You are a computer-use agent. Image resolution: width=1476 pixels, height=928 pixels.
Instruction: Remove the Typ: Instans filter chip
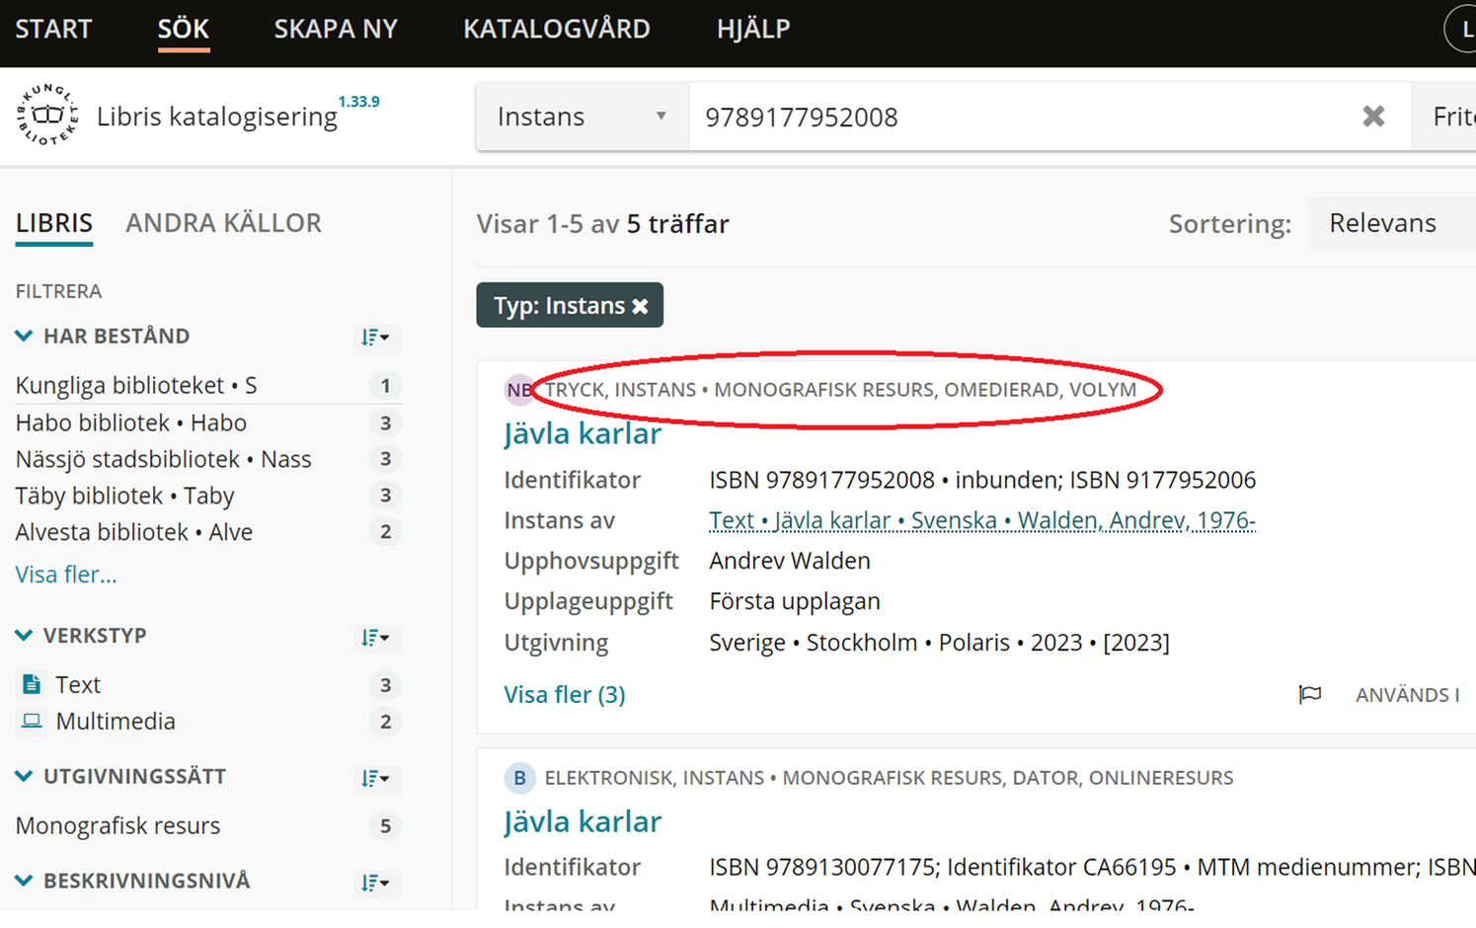click(x=640, y=306)
